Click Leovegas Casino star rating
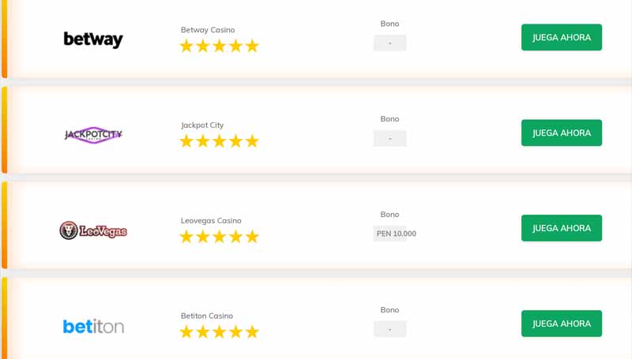632x359 pixels. click(x=219, y=237)
